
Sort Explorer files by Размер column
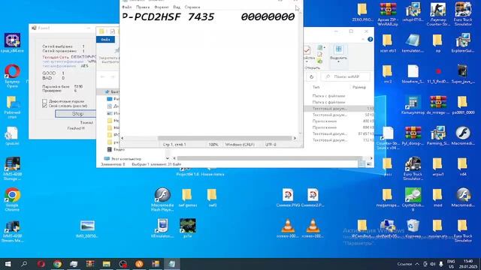[359, 87]
